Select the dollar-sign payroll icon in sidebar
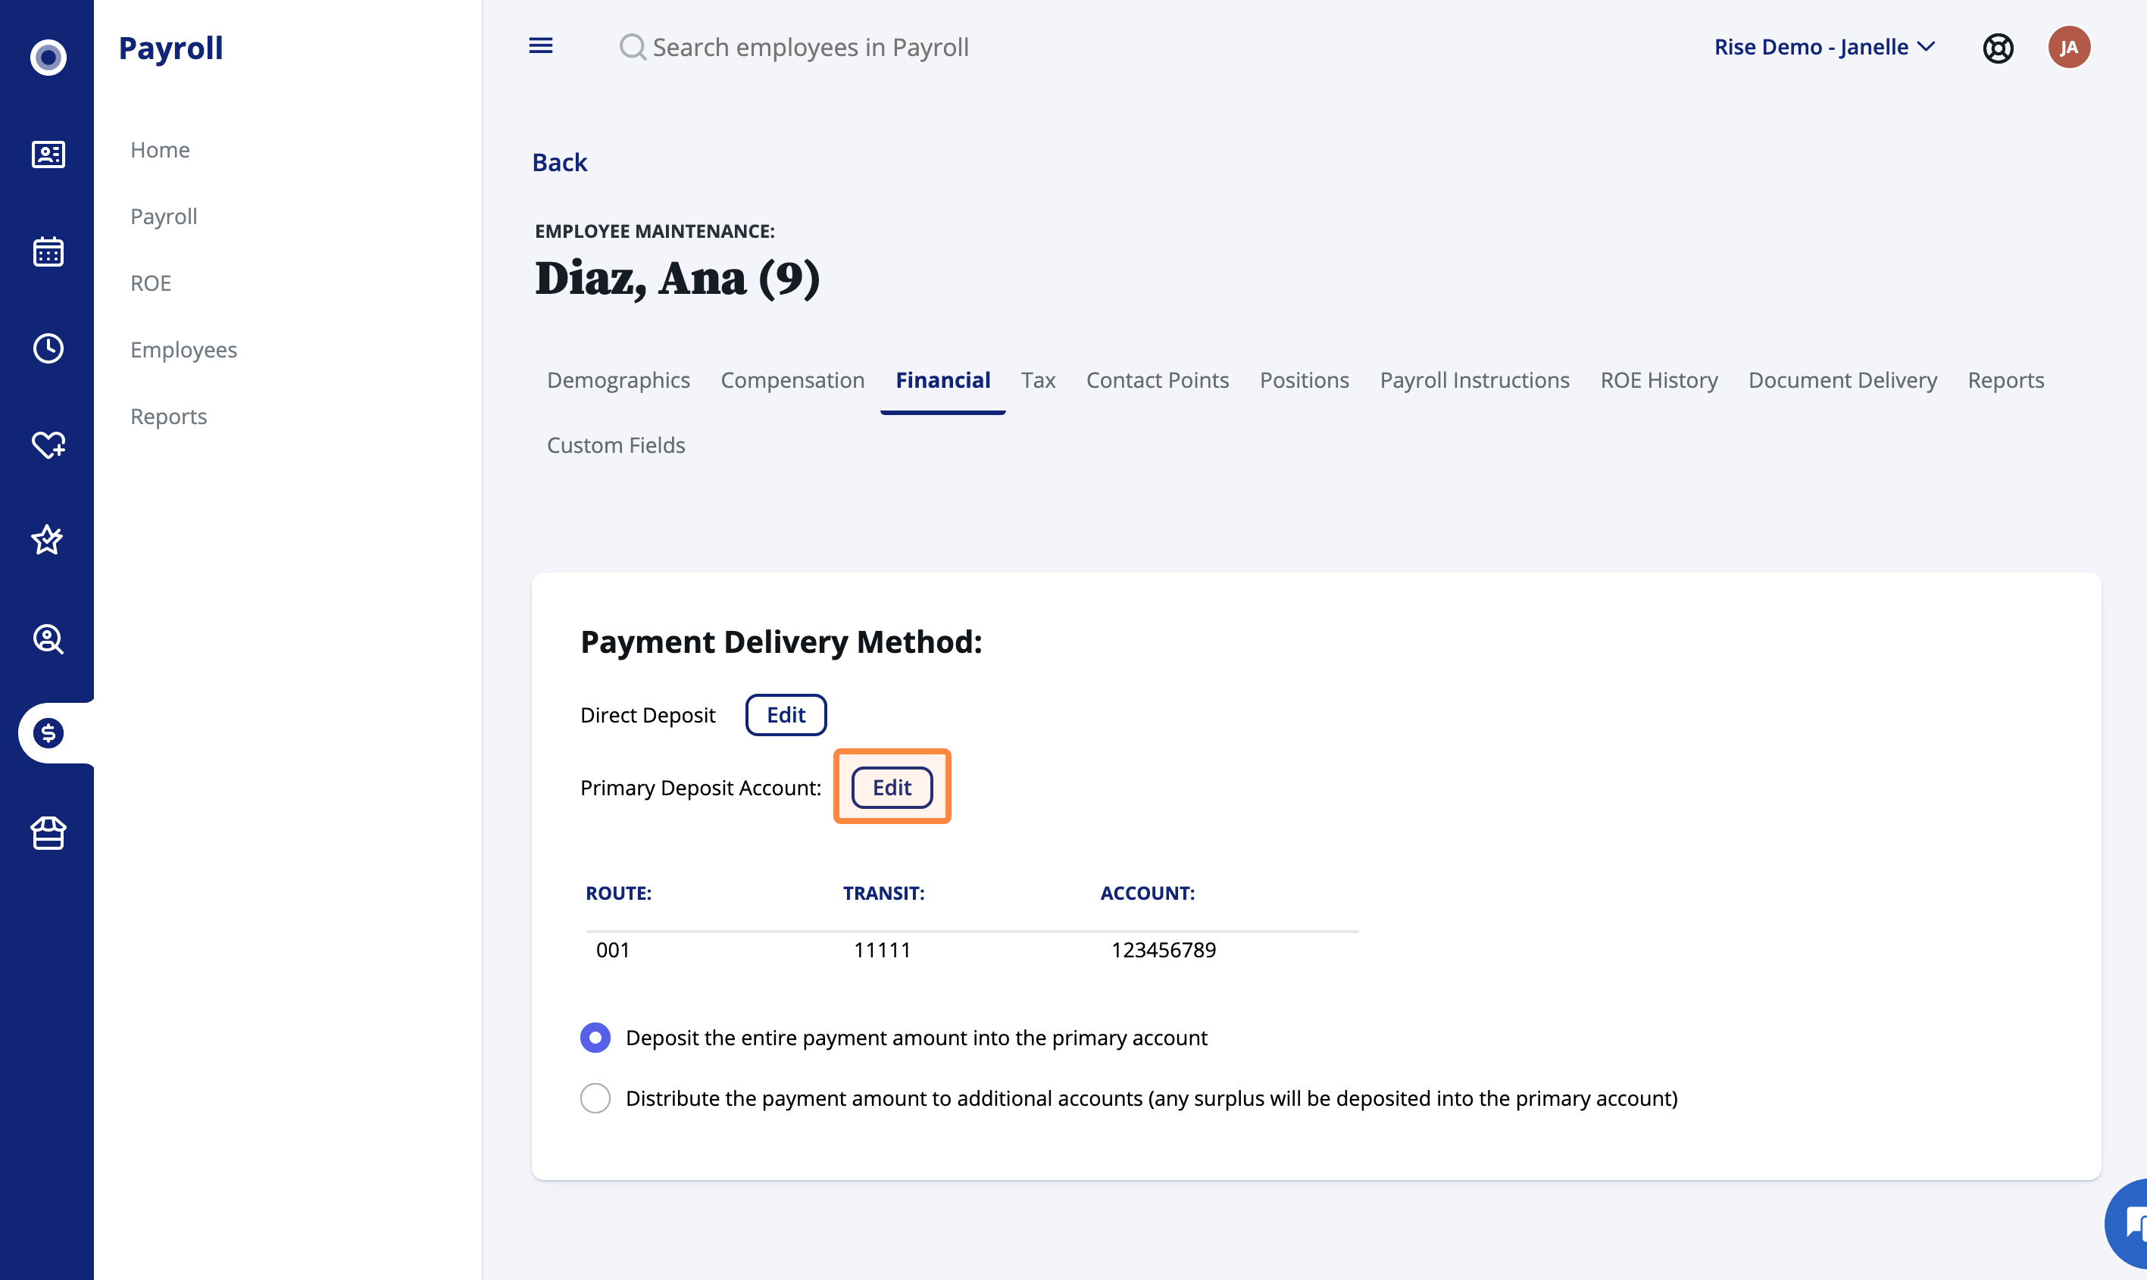The image size is (2147, 1280). pos(48,733)
